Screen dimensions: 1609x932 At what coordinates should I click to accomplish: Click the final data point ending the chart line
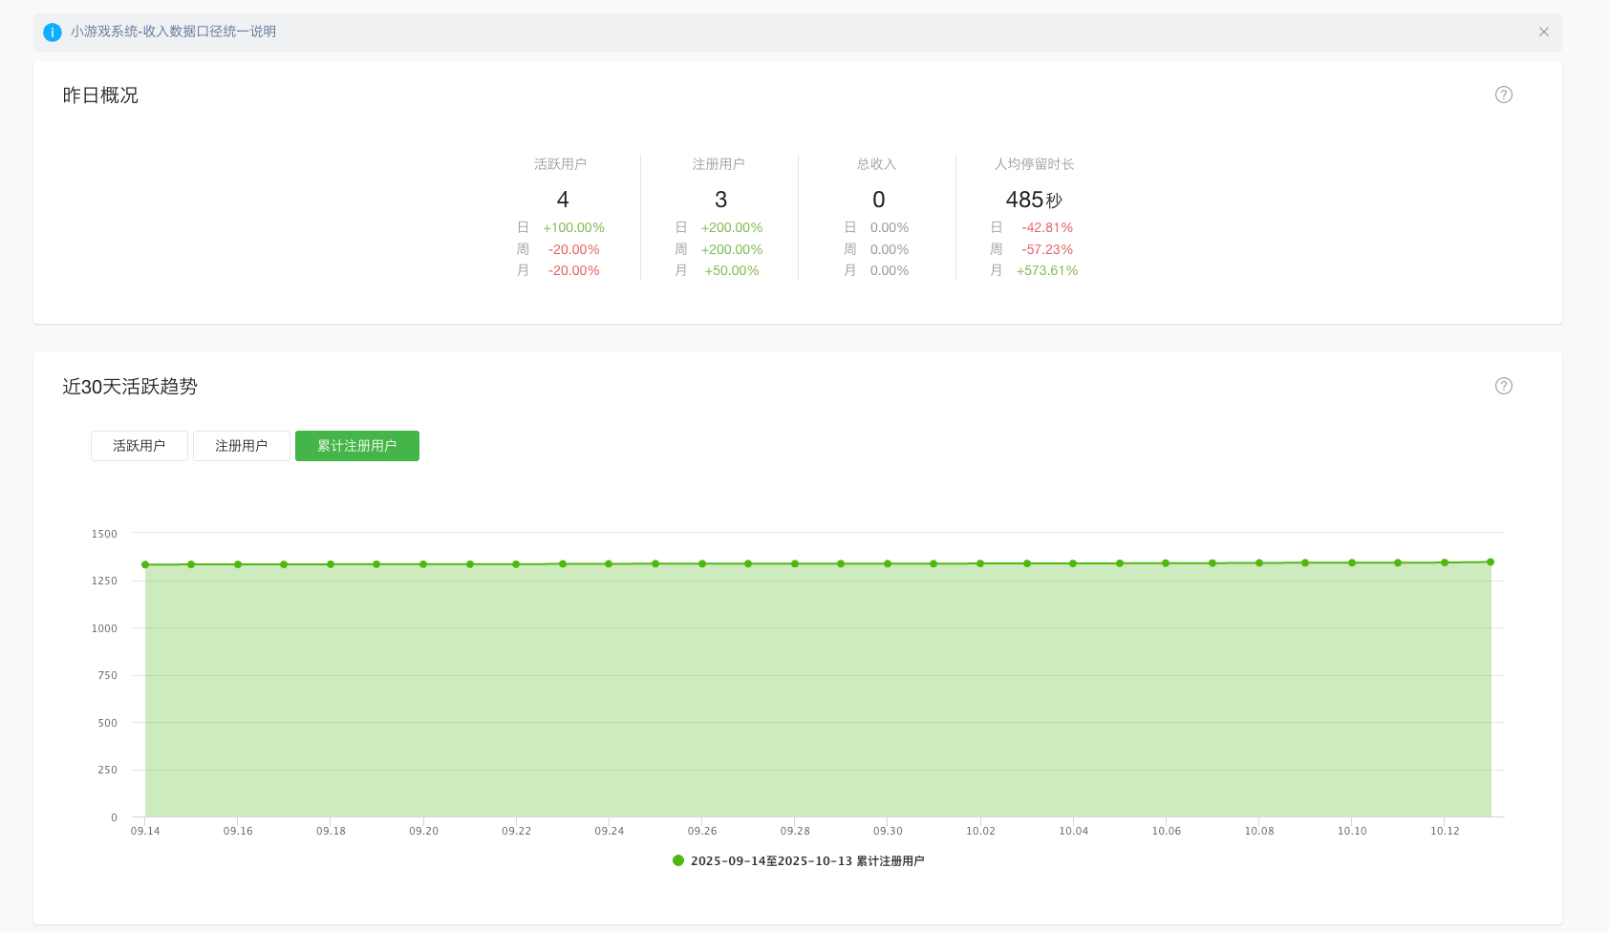[1491, 561]
